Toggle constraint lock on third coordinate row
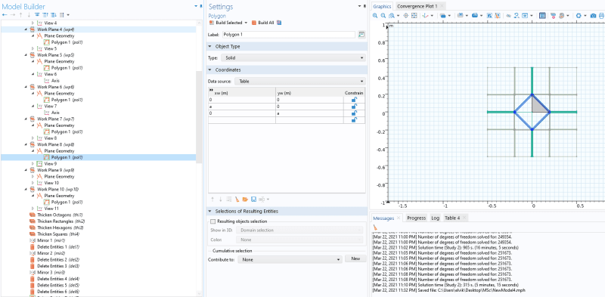This screenshot has width=605, height=297. tap(354, 113)
